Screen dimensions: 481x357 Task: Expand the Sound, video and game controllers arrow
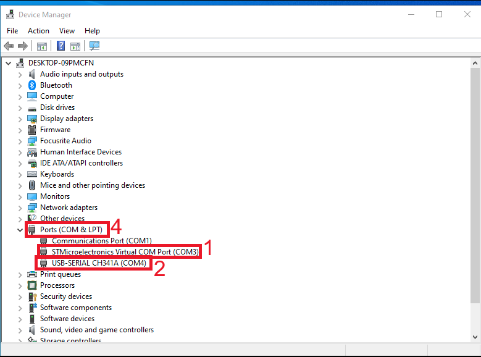pos(20,330)
